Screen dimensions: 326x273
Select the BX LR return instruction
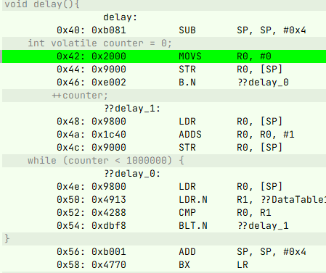click(164, 265)
